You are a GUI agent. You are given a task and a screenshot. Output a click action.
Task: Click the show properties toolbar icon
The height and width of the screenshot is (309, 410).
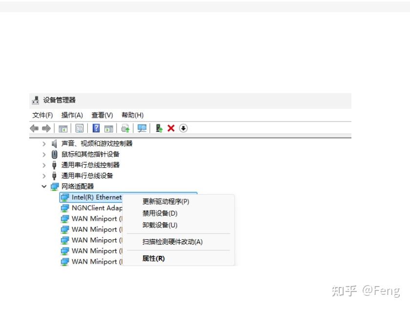[x=79, y=128]
